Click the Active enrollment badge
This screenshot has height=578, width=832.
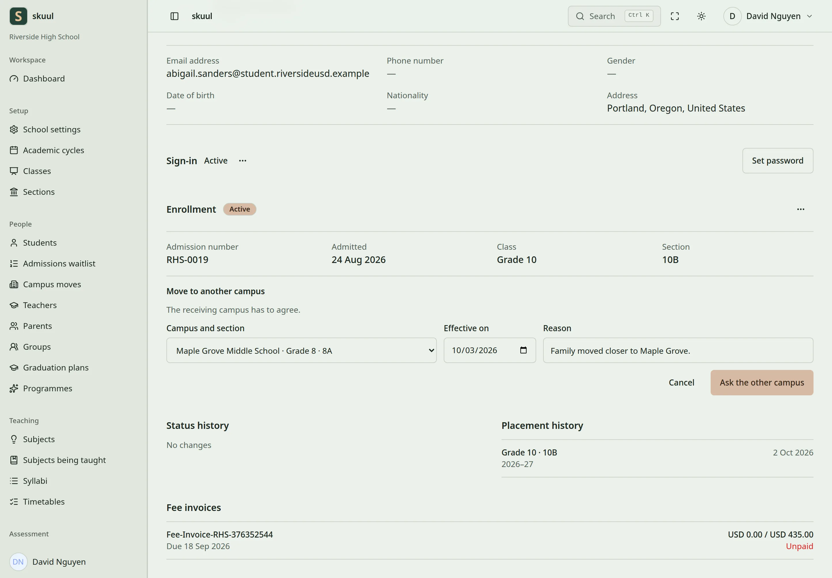pyautogui.click(x=239, y=209)
